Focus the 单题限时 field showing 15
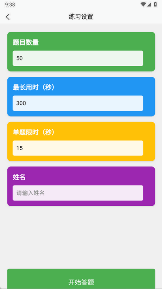 click(78, 148)
